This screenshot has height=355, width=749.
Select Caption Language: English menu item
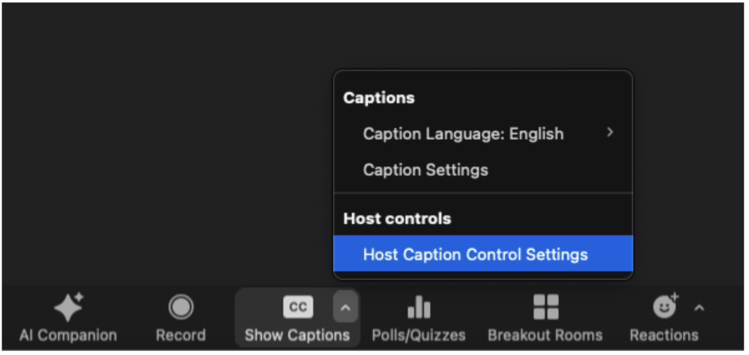coord(463,134)
